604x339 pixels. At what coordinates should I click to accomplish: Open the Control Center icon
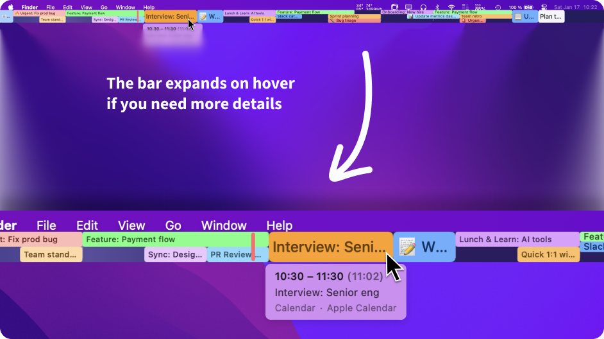544,7
